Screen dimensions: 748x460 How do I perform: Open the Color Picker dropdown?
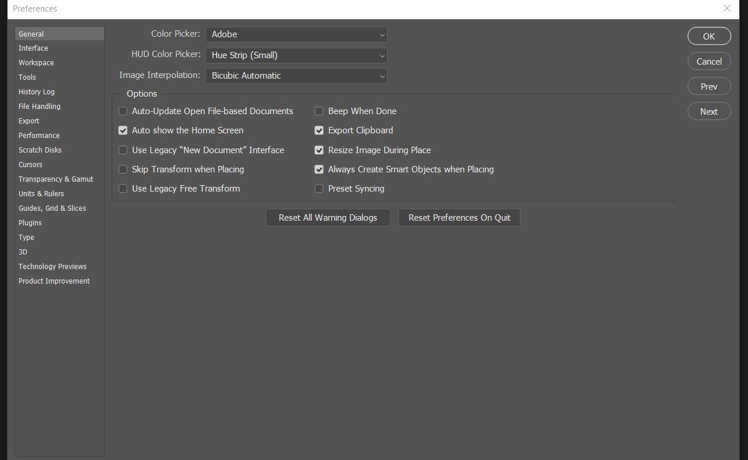[x=296, y=34]
